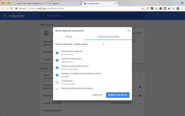The width and height of the screenshot is (185, 116).
Task: Click the red circular extension icon
Action: click(161, 9)
